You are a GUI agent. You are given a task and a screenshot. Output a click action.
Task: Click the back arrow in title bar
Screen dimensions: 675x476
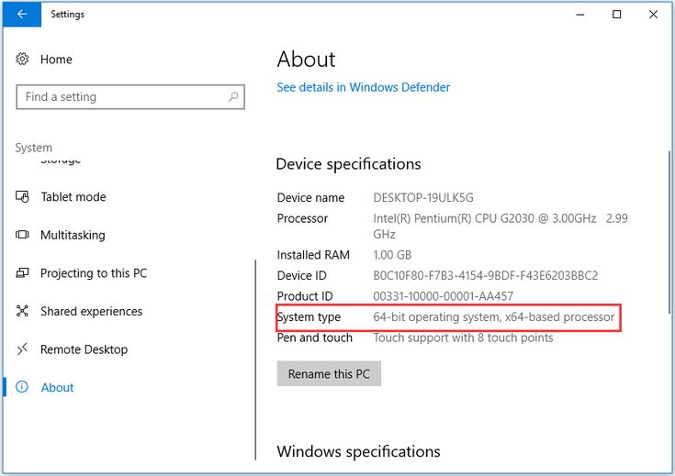pos(22,14)
